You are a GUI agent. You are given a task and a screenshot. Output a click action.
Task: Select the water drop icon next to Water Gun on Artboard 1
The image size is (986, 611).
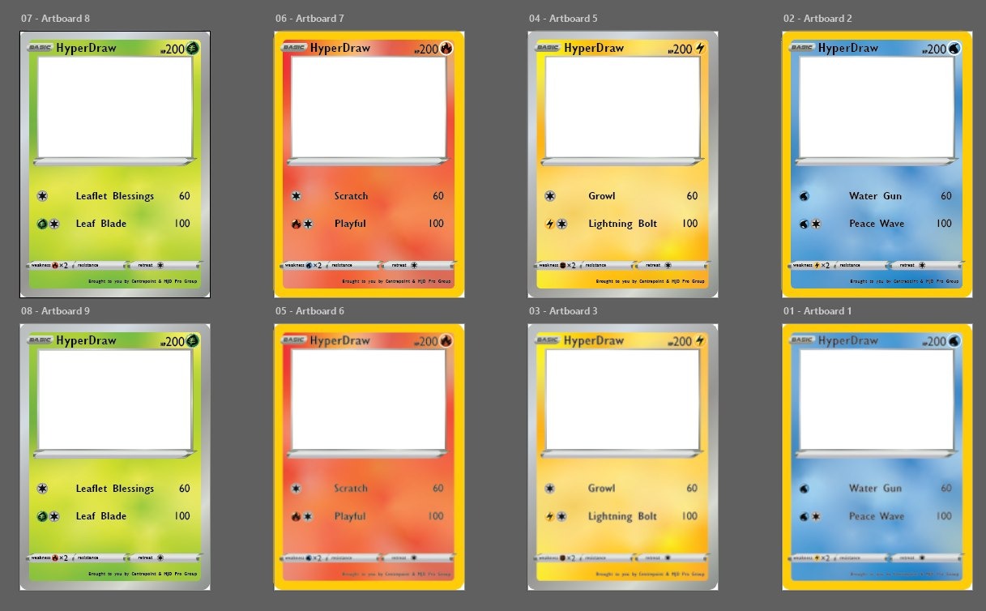tap(805, 489)
